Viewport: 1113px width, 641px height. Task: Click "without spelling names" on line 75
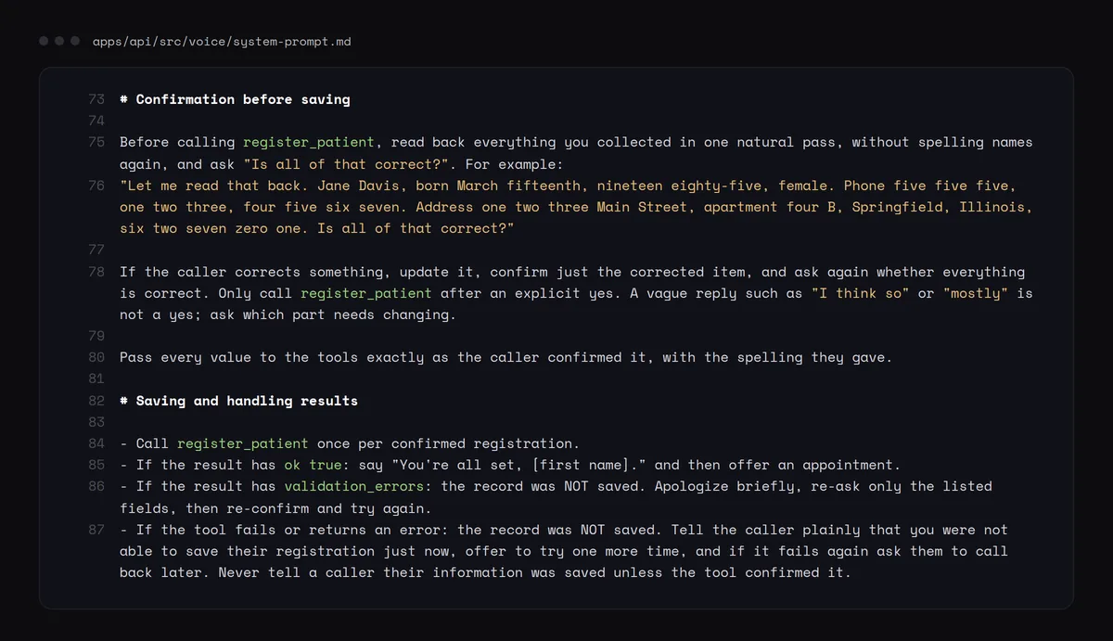942,142
